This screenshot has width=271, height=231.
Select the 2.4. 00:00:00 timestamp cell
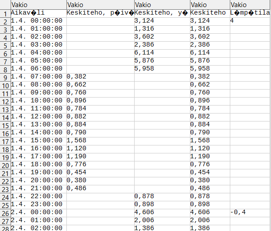pyautogui.click(x=38, y=212)
